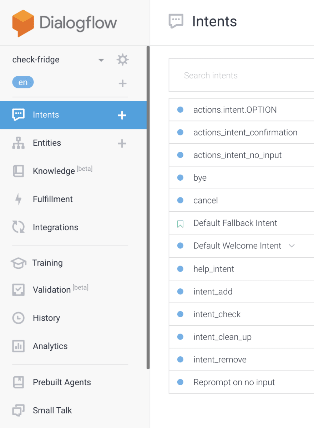Click blue dot beside intent_check
This screenshot has width=314, height=428.
coord(180,314)
